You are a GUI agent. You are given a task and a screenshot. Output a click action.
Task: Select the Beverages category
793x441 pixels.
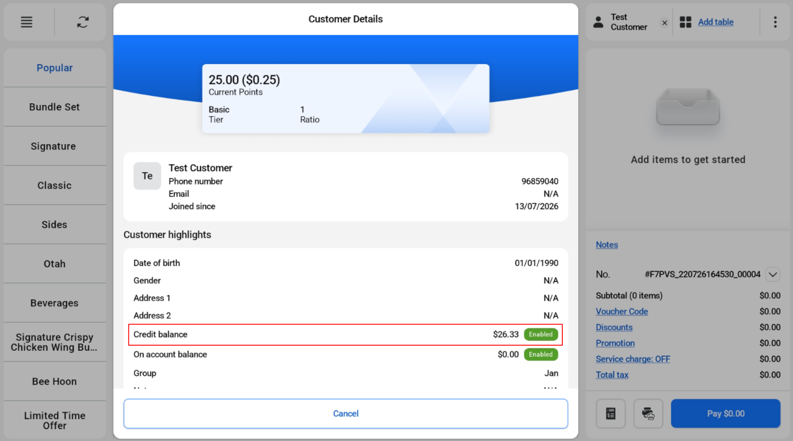pos(55,303)
